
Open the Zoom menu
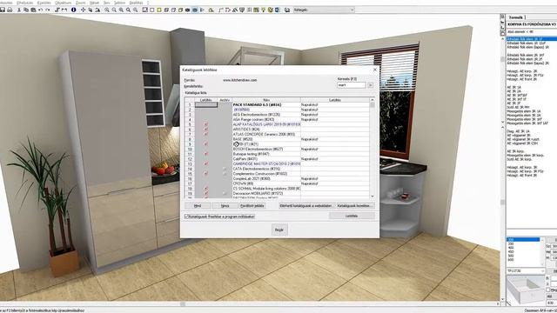pyautogui.click(x=81, y=3)
